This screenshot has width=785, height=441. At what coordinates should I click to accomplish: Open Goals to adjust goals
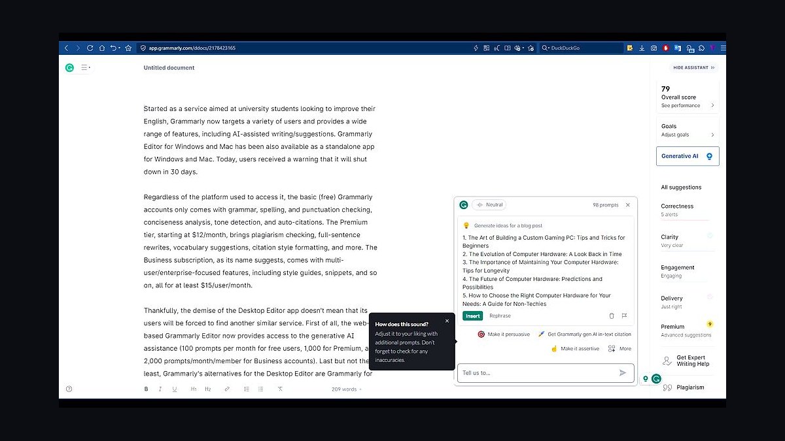click(688, 130)
